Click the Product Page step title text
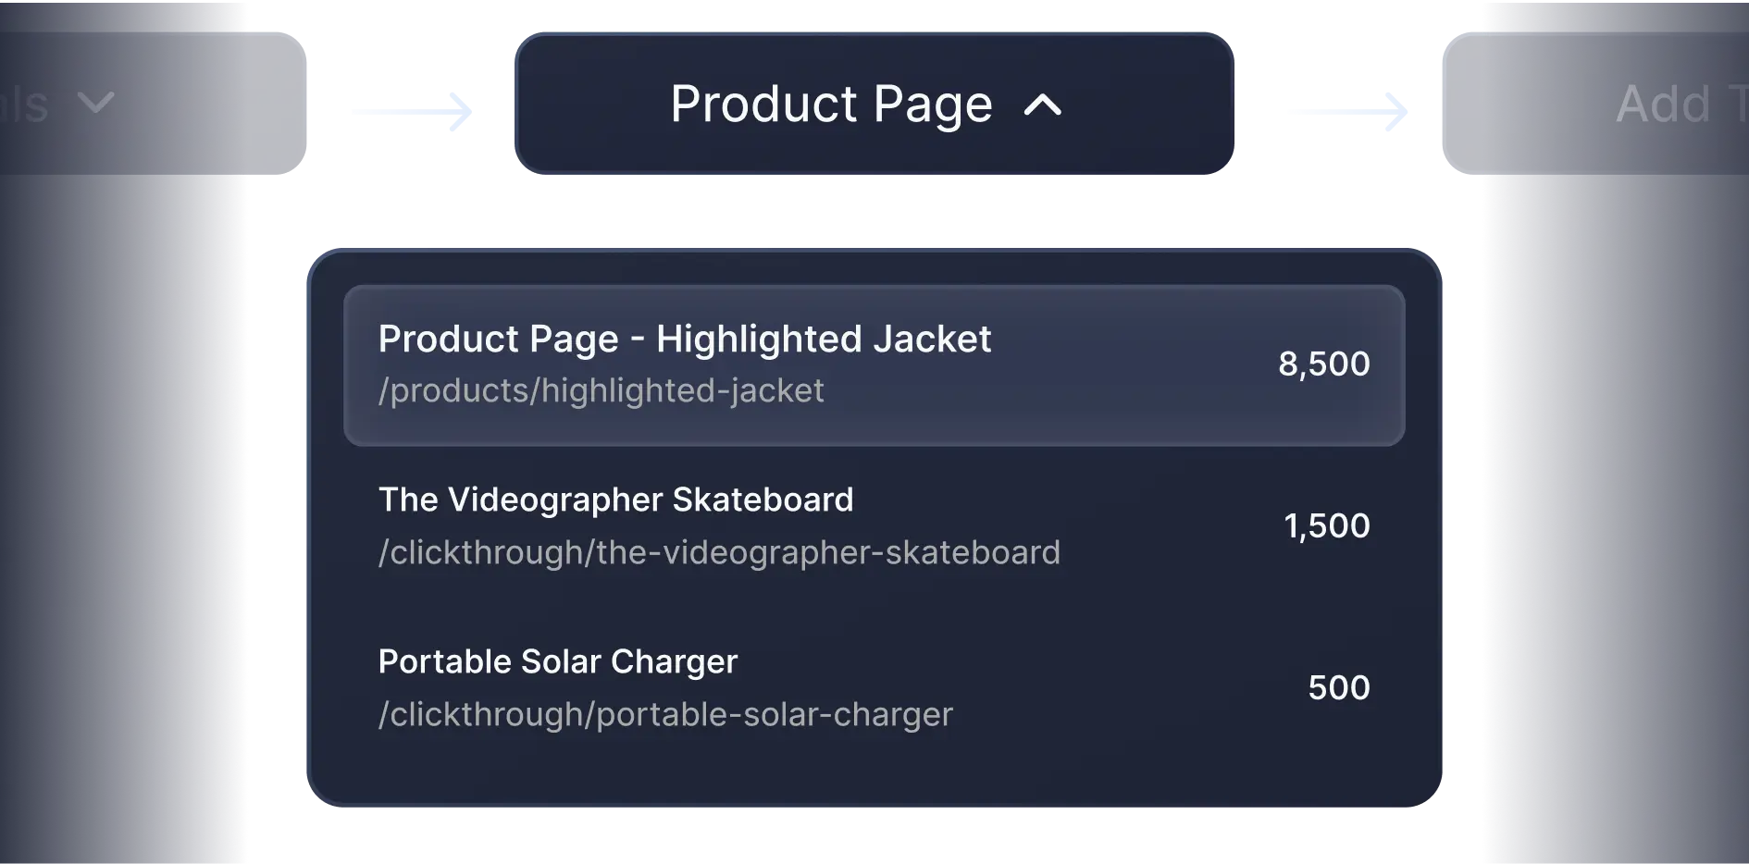Image resolution: width=1749 pixels, height=864 pixels. coord(831,104)
